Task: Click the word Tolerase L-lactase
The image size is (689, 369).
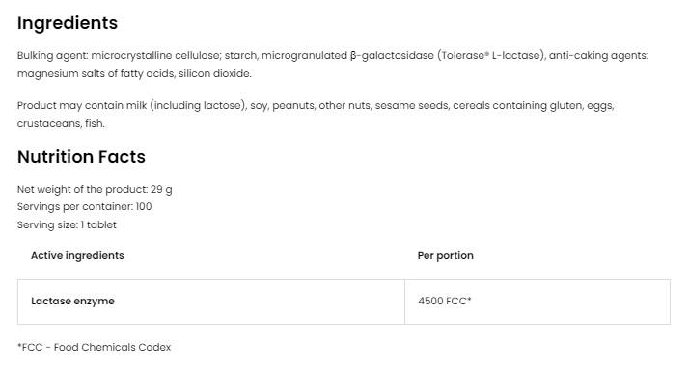Action: coord(490,55)
